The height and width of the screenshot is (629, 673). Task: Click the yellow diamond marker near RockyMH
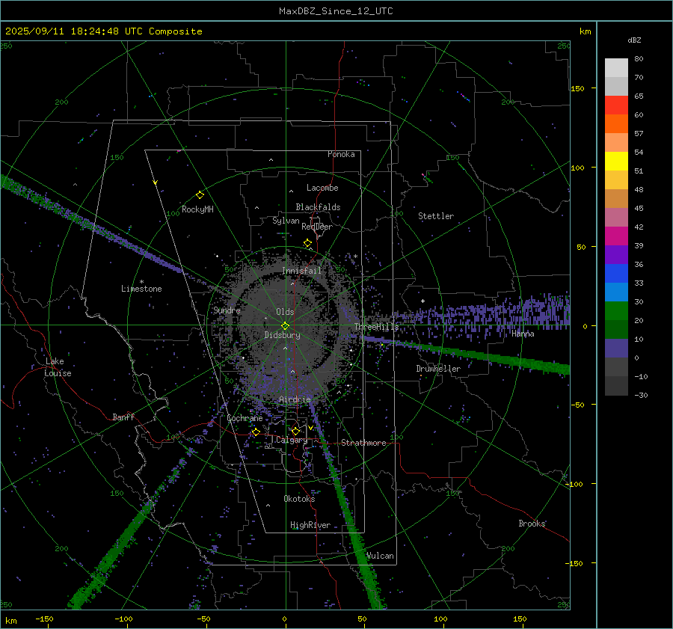point(200,195)
